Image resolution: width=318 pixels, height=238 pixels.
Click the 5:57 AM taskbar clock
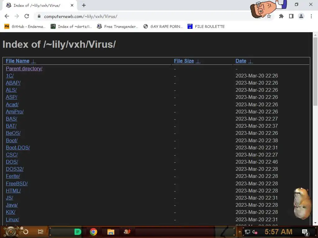[x=279, y=232]
